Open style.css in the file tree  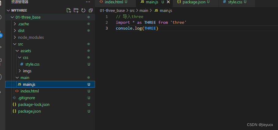[x=32, y=64]
